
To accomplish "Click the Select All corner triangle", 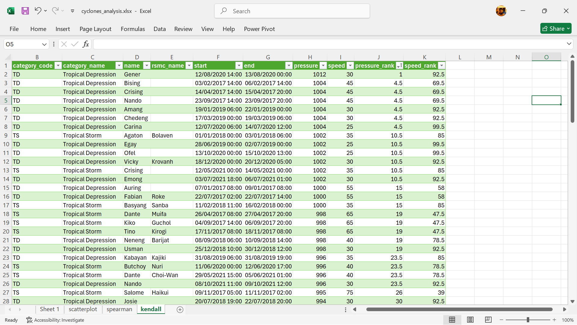I will point(8,57).
